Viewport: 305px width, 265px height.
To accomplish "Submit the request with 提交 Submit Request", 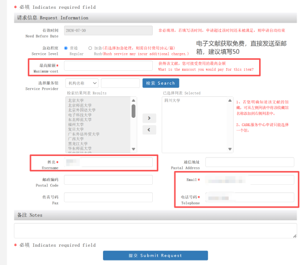I will [x=156, y=256].
